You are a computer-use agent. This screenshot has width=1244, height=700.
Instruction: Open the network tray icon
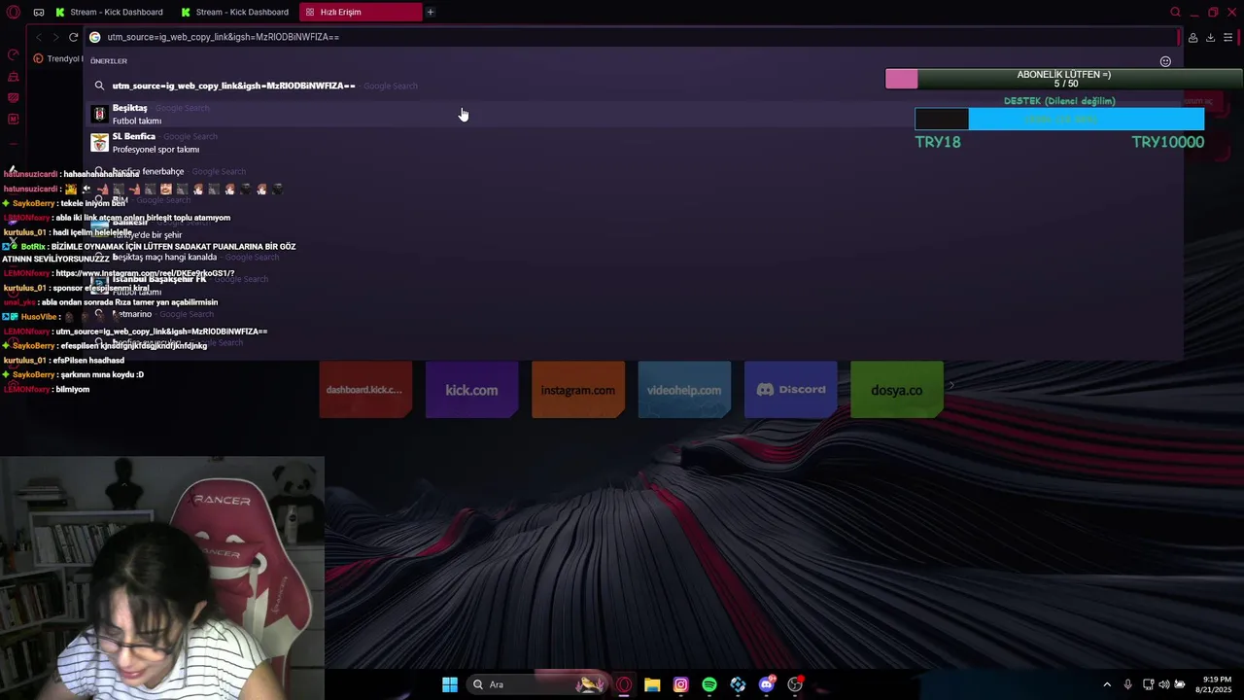1148,684
